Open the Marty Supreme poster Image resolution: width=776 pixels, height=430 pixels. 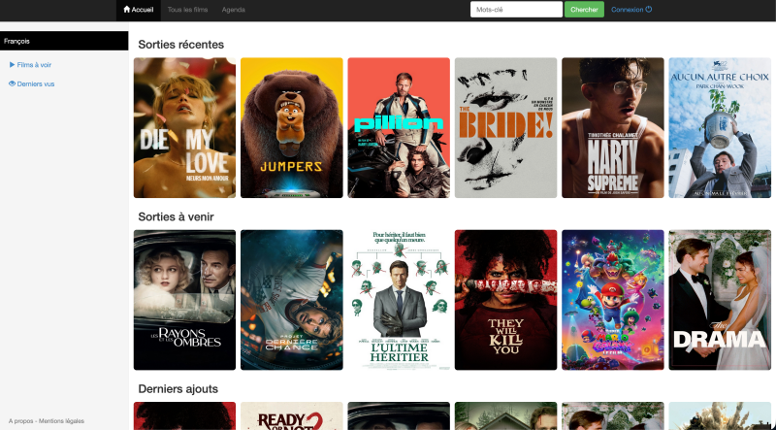click(x=613, y=128)
